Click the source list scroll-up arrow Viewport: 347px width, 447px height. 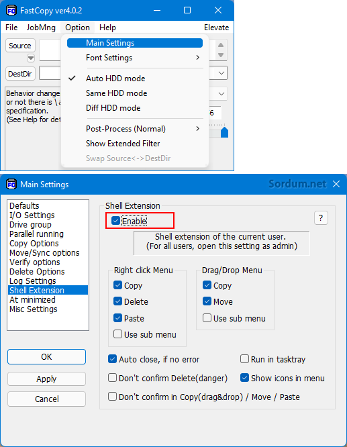click(221, 45)
